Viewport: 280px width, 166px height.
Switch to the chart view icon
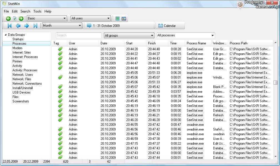(x=124, y=19)
